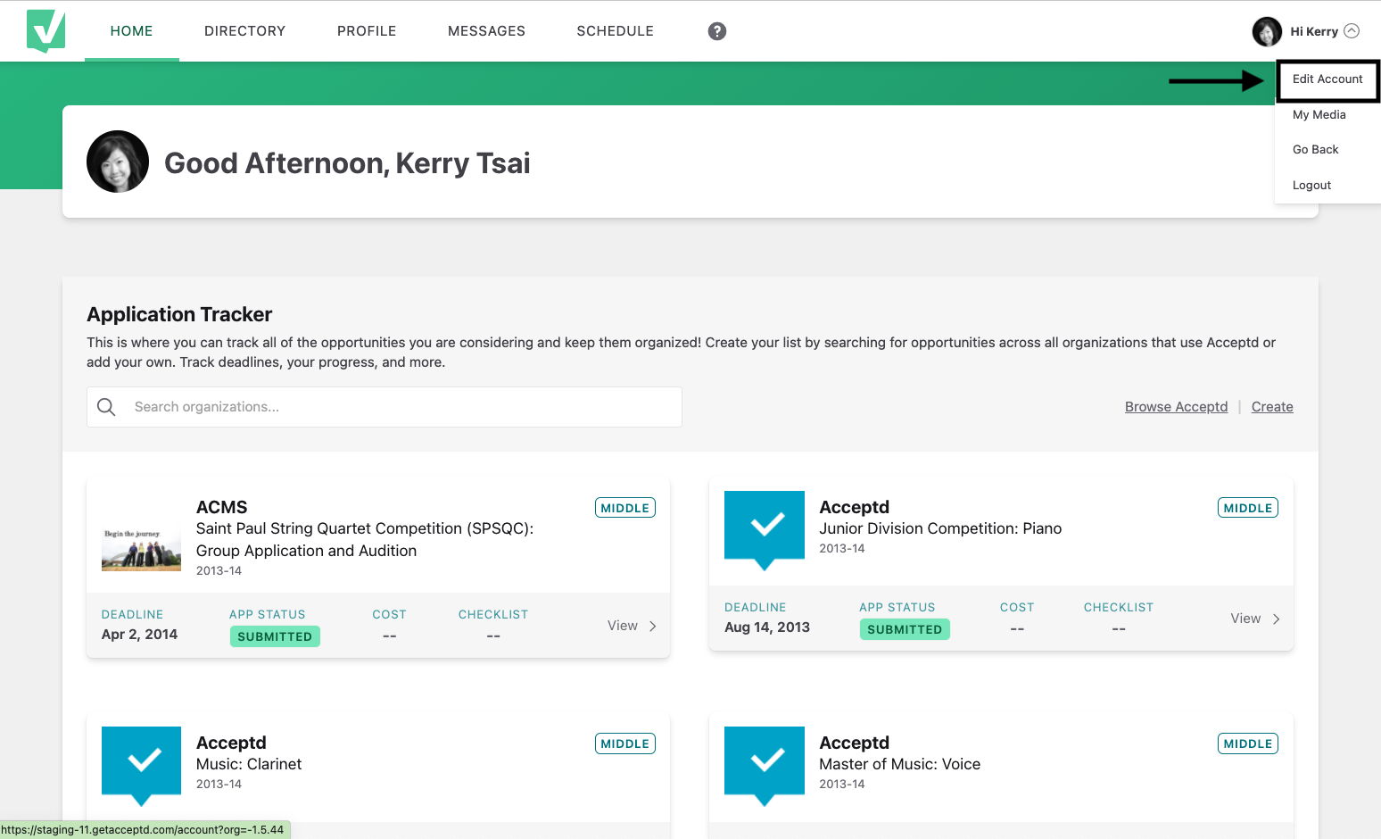Open the SCHEDULE tab
The image size is (1381, 839).
point(616,31)
